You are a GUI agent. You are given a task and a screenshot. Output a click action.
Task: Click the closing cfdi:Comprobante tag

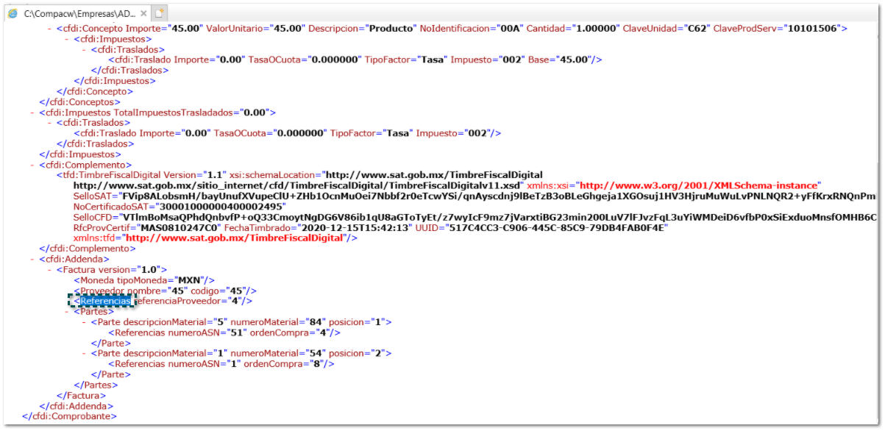[69, 417]
